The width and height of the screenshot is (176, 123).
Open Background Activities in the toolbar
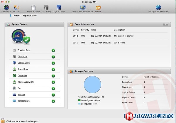click(158, 9)
